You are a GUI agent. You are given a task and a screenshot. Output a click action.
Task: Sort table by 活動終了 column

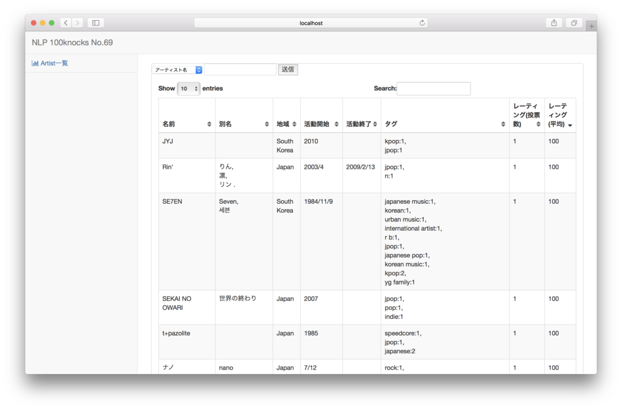click(x=361, y=116)
